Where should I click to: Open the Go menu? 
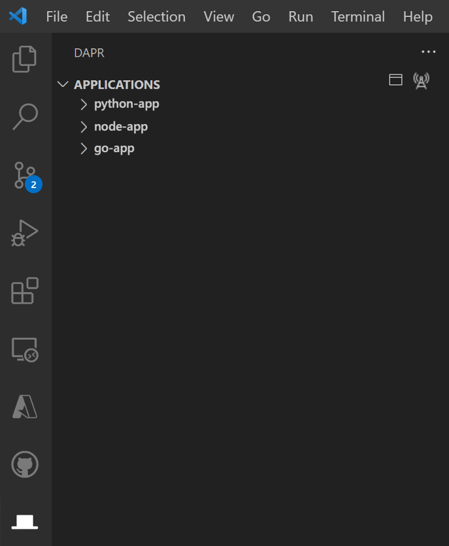(261, 17)
